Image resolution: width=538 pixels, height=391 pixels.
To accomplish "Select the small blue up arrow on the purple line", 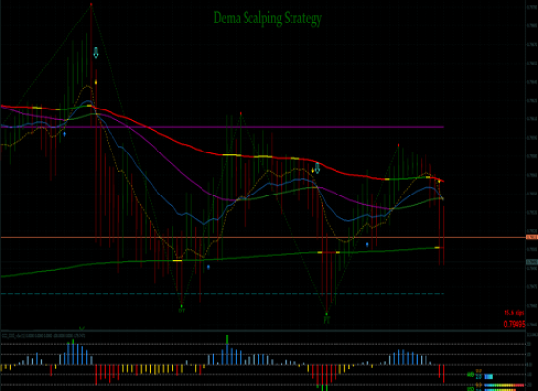I will click(x=65, y=134).
